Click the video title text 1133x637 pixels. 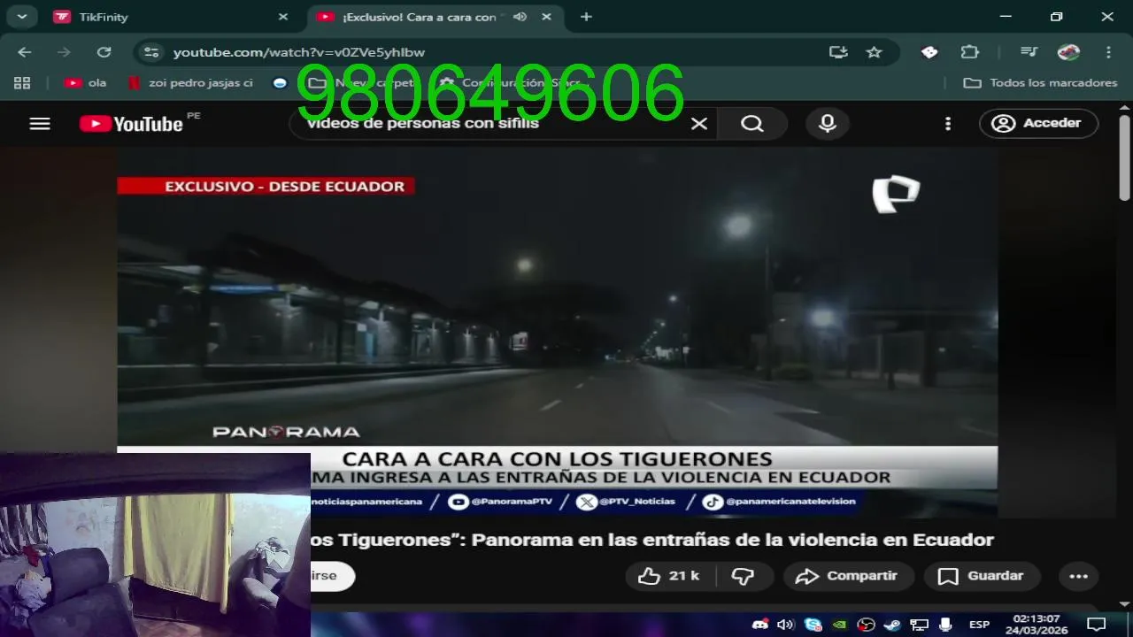(x=651, y=540)
